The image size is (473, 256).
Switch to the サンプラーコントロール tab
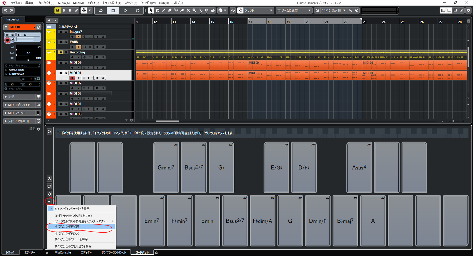pos(113,253)
